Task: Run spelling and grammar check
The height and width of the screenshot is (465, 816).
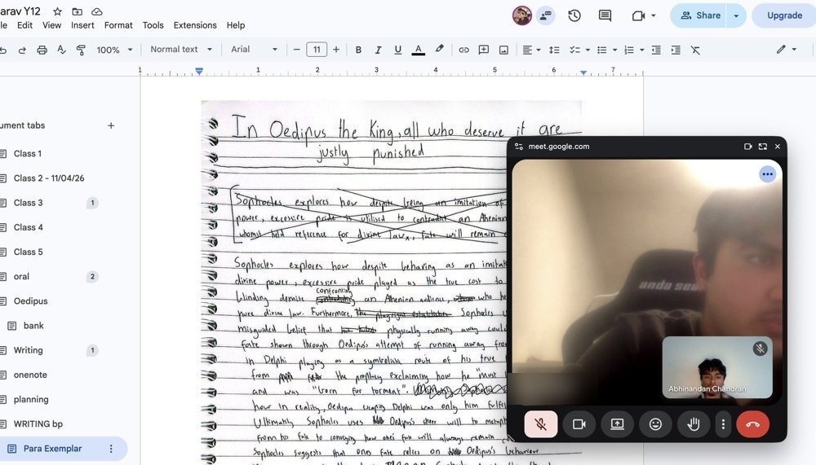Action: click(61, 50)
